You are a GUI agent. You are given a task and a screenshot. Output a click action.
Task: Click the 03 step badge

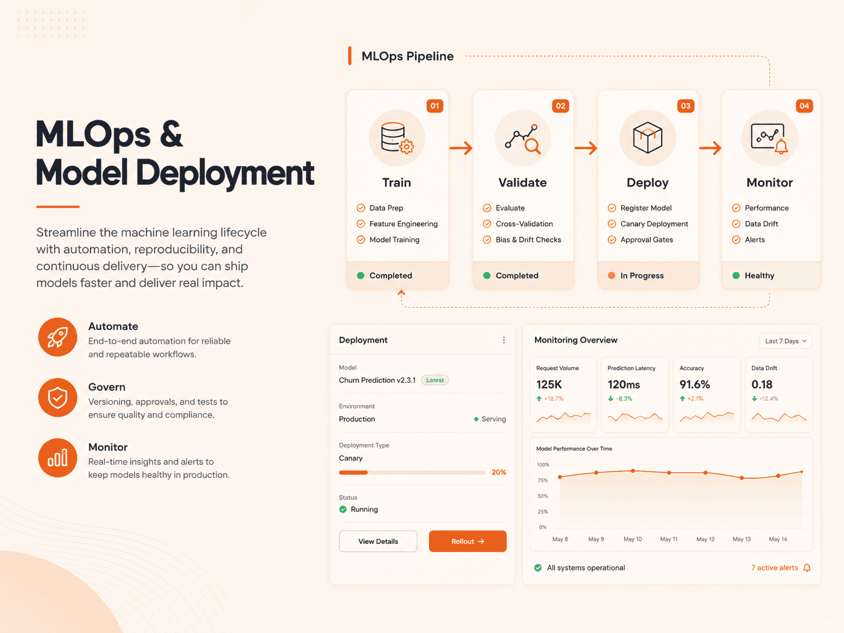coord(685,105)
